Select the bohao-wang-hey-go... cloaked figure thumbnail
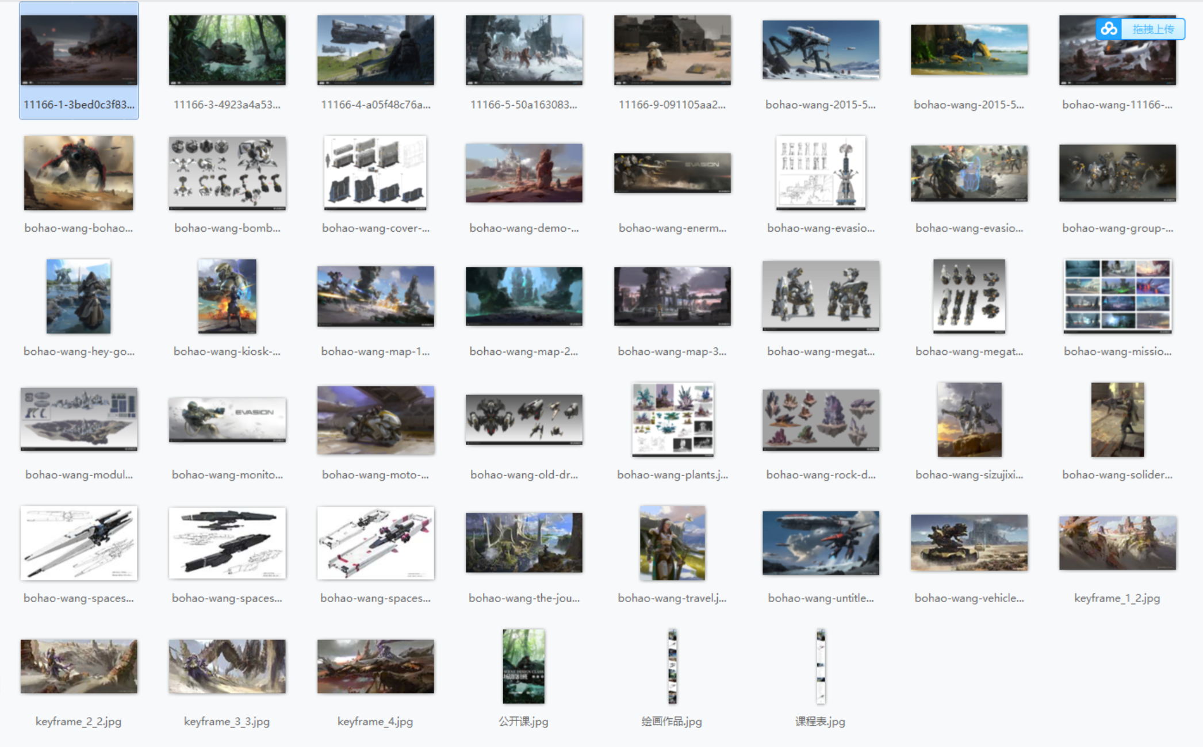Viewport: 1203px width, 747px height. [79, 296]
